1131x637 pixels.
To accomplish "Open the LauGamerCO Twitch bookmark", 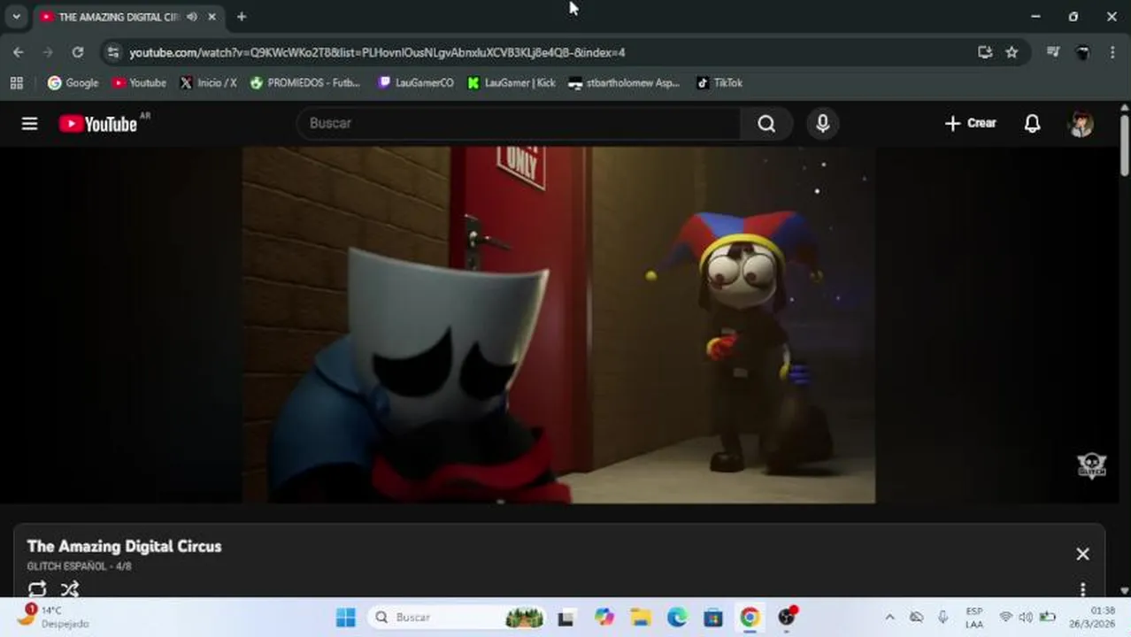I will (415, 82).
